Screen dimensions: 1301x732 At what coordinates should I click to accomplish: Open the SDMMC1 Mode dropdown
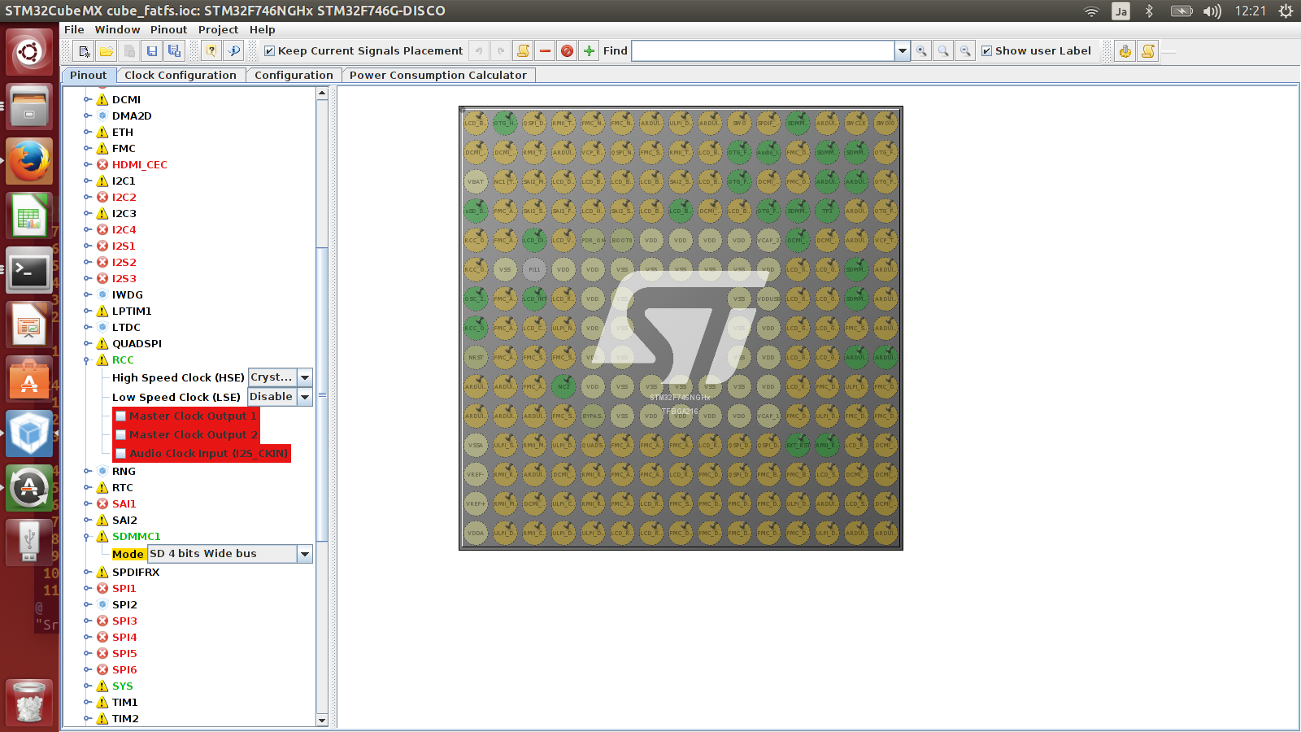pyautogui.click(x=305, y=554)
